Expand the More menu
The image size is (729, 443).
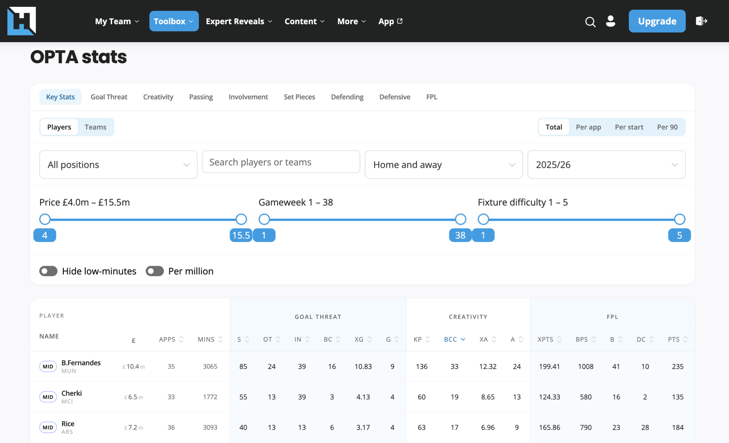(x=352, y=21)
